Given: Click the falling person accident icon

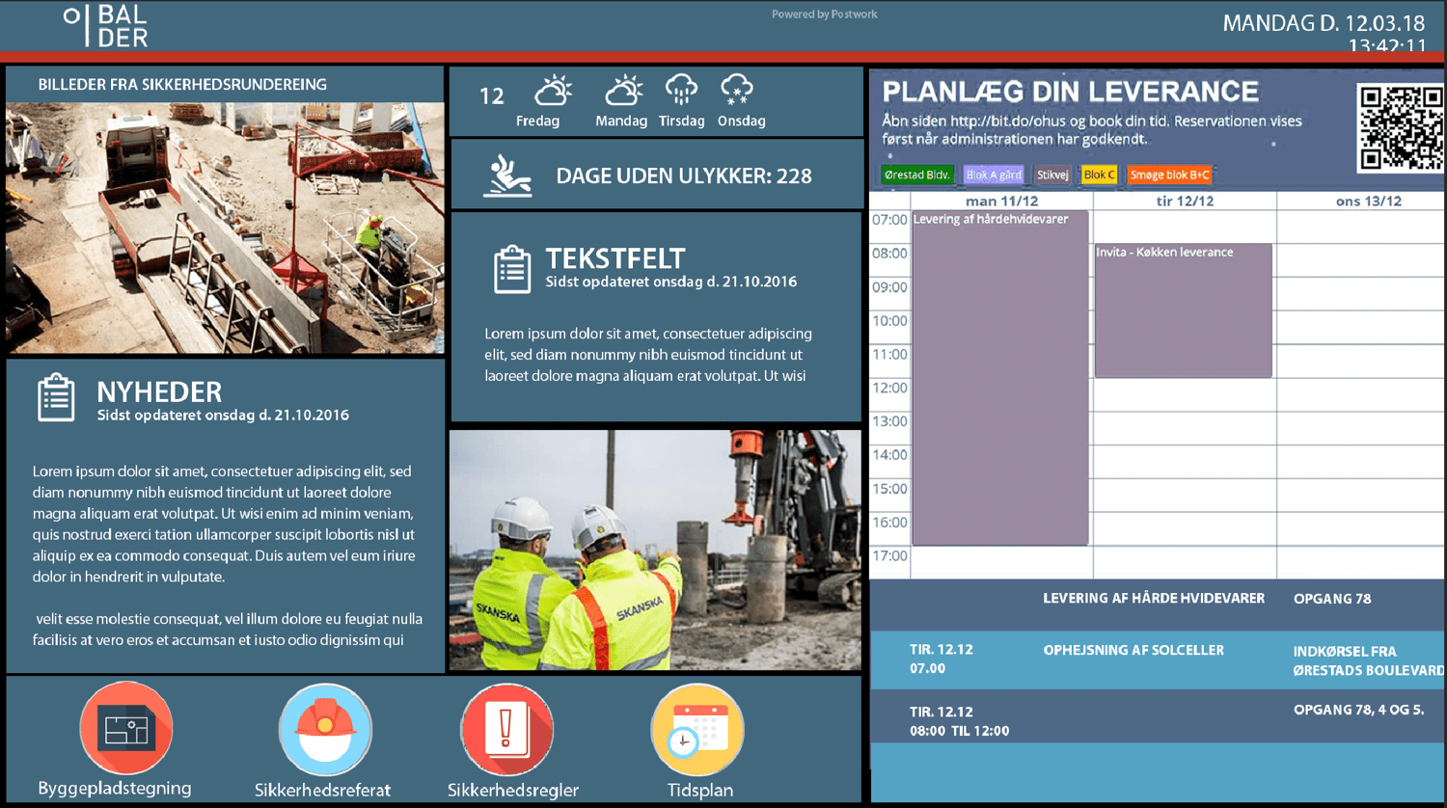Looking at the screenshot, I should click(505, 174).
